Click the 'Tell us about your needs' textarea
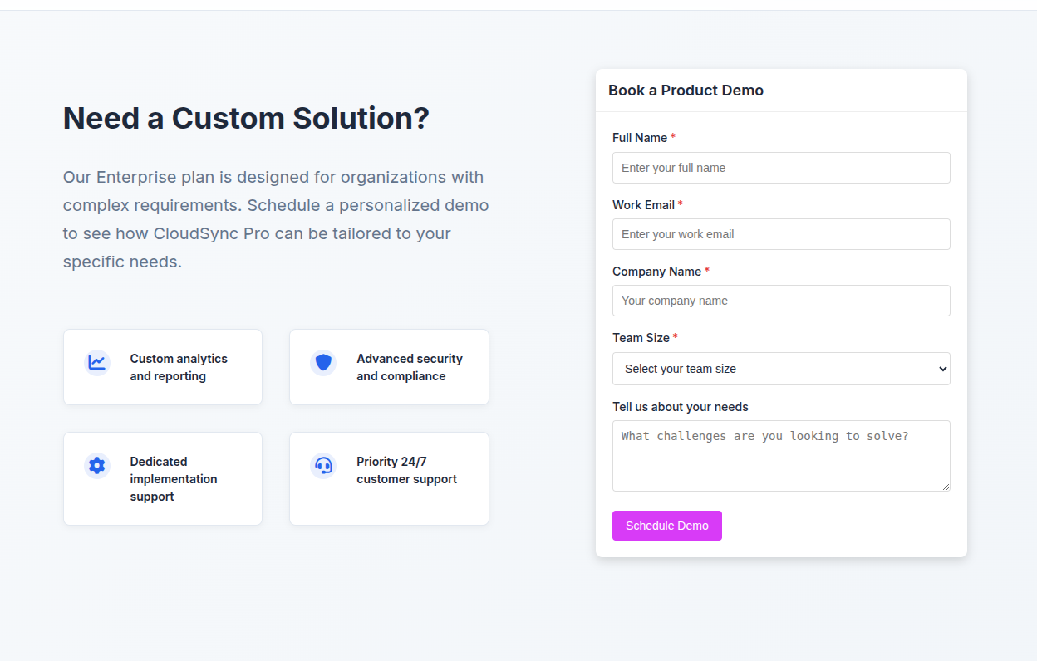 [781, 455]
